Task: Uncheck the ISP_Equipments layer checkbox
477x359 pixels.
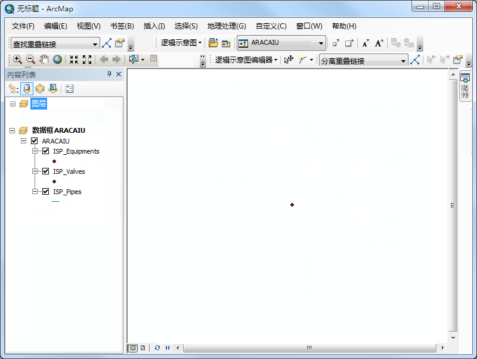Action: (45, 151)
